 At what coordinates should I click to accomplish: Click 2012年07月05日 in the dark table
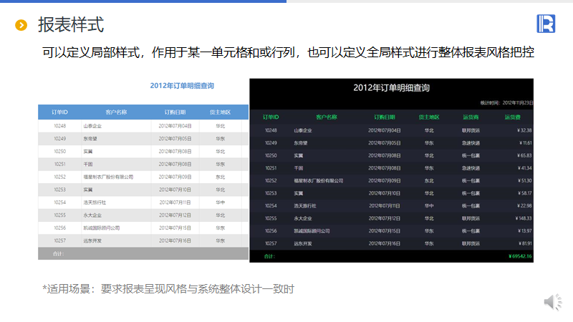click(385, 143)
